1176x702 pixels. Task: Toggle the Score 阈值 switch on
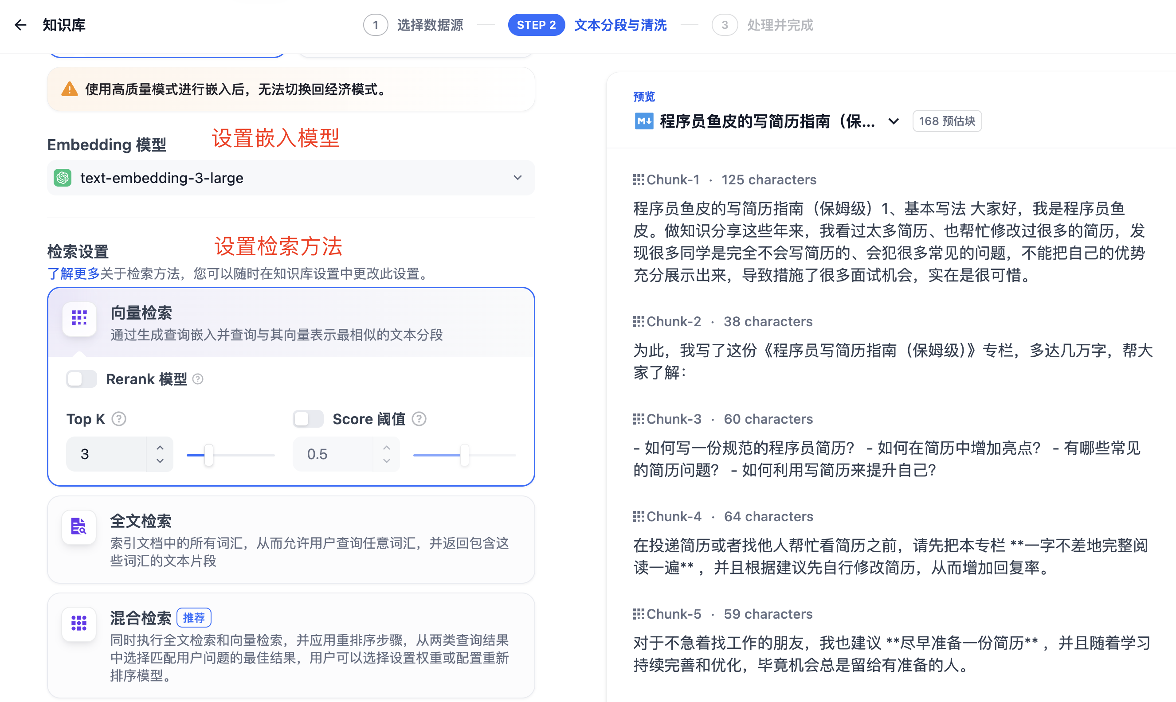click(308, 419)
